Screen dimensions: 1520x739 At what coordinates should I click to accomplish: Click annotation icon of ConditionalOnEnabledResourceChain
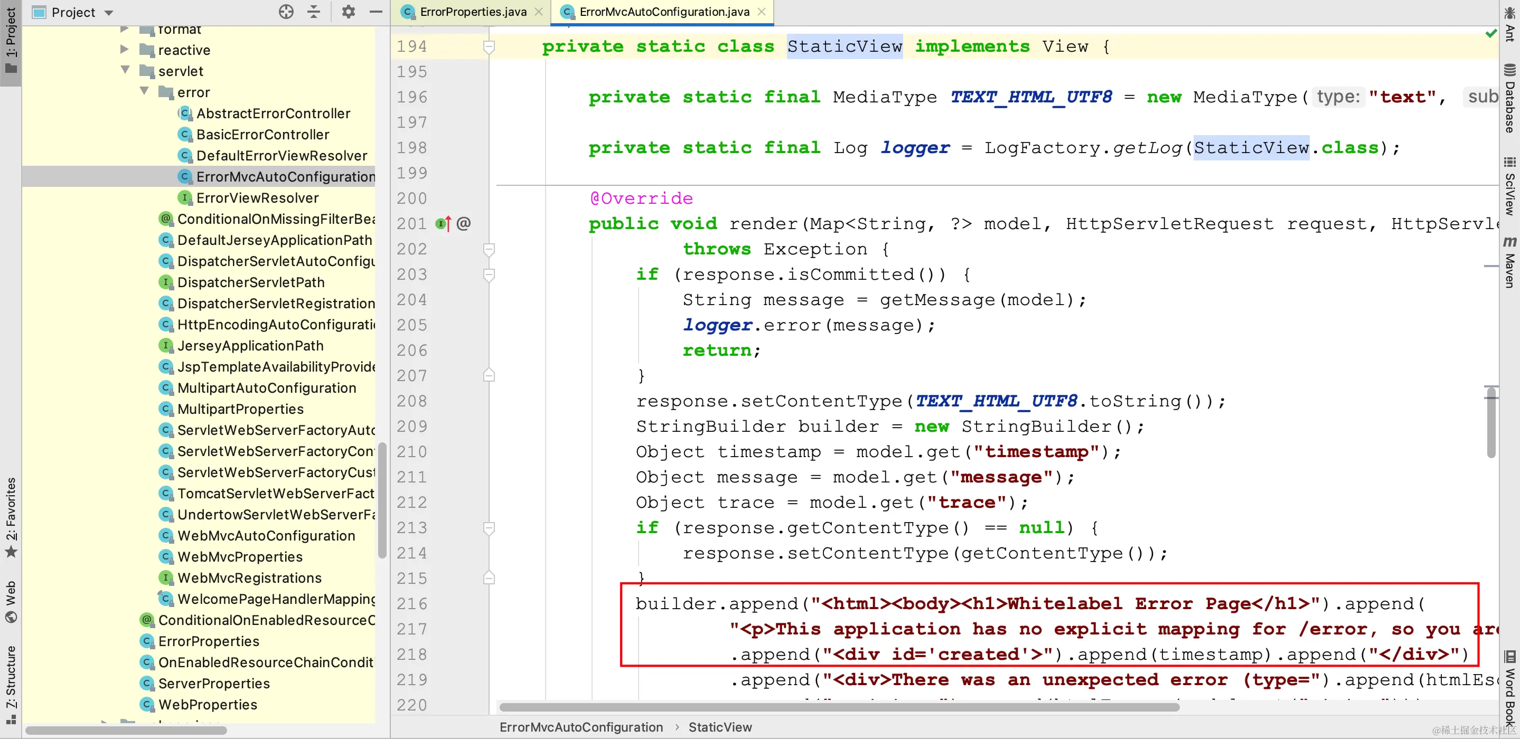pos(147,620)
